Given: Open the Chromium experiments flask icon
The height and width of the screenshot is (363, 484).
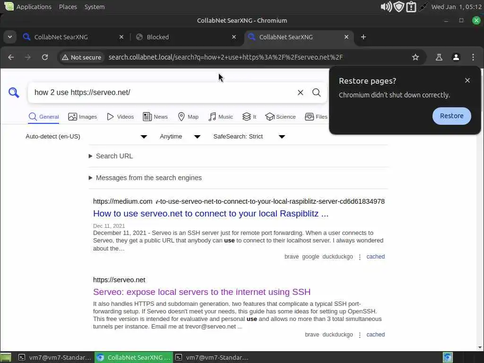Looking at the screenshot, I should [x=439, y=57].
